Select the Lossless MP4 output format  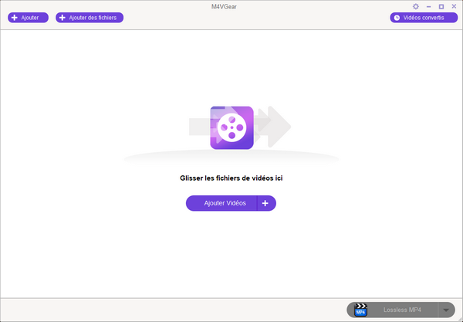(402, 310)
